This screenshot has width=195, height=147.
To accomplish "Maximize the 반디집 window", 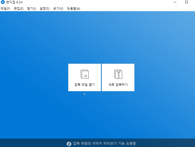I will coord(187,2).
